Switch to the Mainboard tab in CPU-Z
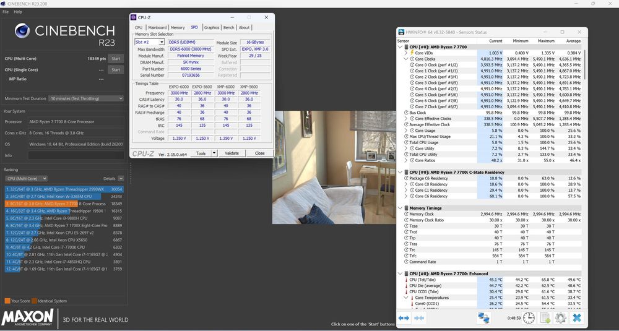Screen dimensions: 619x331 pyautogui.click(x=157, y=28)
